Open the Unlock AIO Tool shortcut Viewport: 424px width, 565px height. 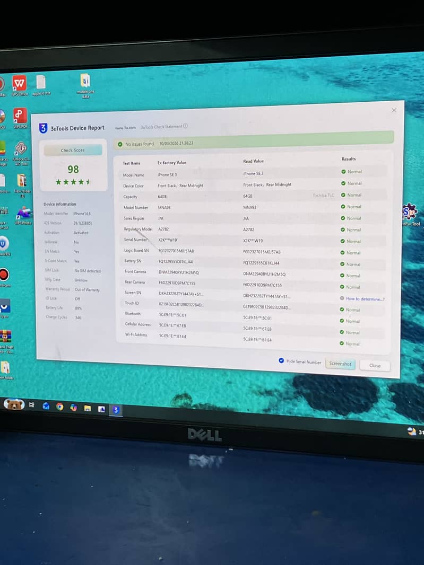pos(21,153)
